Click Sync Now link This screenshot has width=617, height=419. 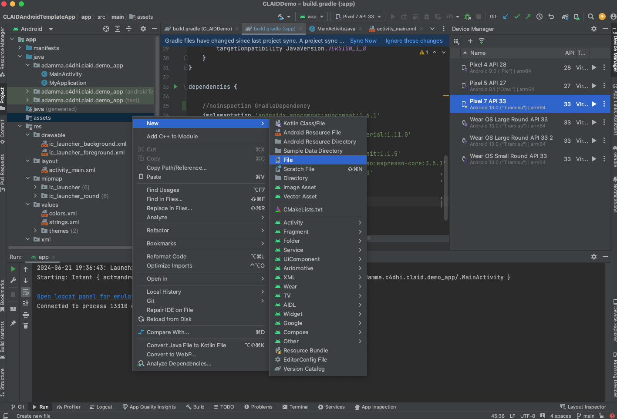[x=363, y=40]
